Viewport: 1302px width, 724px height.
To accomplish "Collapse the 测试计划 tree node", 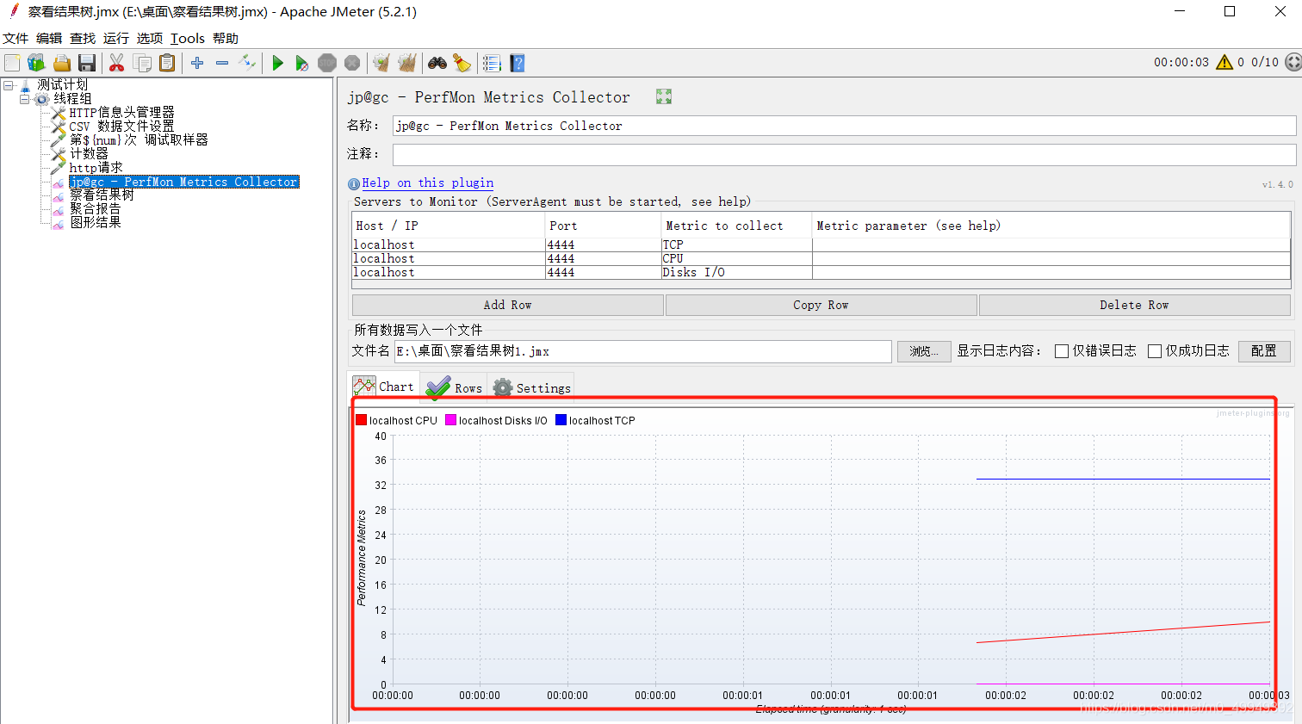I will click(x=8, y=85).
